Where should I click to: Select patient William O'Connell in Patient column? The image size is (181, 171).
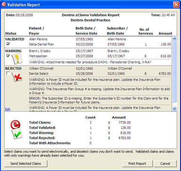pyautogui.click(x=41, y=68)
